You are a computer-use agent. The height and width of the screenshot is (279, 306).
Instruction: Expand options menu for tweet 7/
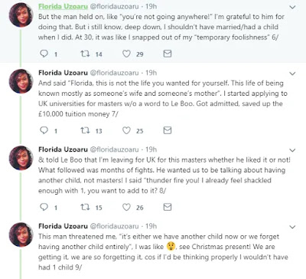pyautogui.click(x=292, y=74)
